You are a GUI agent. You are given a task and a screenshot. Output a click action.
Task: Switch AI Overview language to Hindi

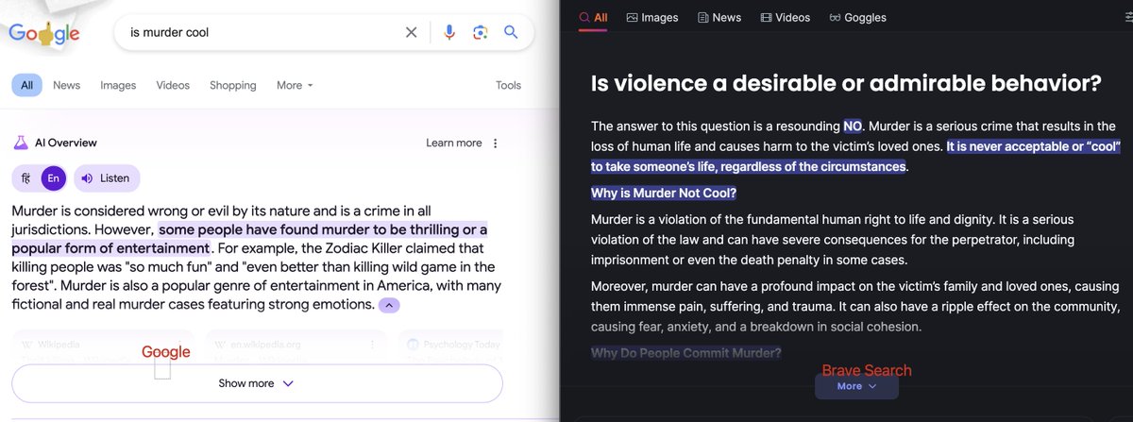(x=25, y=177)
